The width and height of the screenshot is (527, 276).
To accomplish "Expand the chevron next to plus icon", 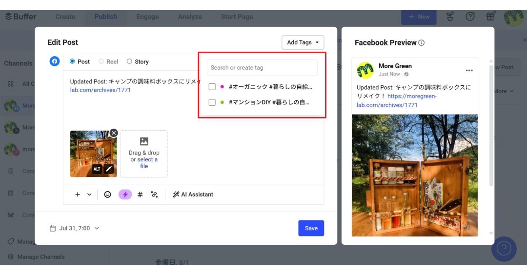I will pyautogui.click(x=89, y=195).
